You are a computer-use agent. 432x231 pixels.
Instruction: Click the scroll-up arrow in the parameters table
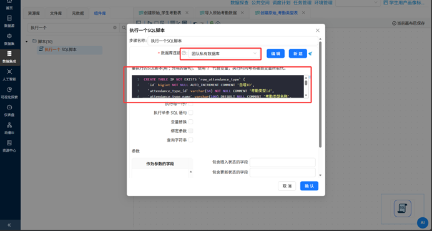(x=190, y=172)
